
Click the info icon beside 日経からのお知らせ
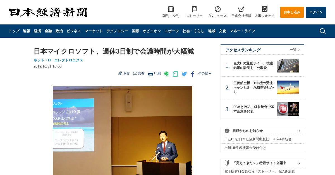click(227, 131)
